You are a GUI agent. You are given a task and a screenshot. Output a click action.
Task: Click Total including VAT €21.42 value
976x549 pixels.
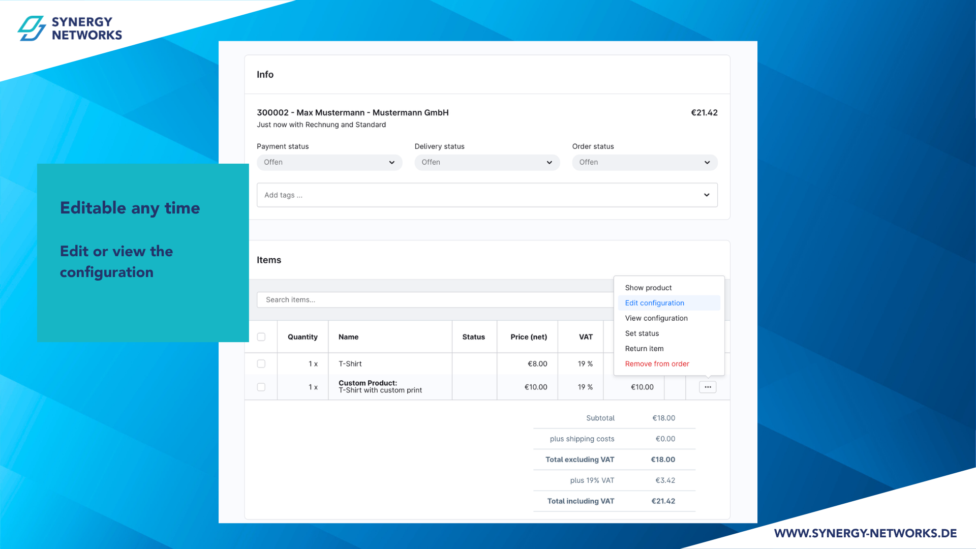663,501
